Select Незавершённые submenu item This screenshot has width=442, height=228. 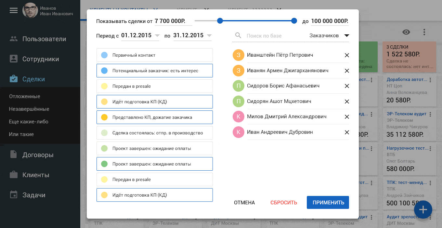[x=29, y=109]
